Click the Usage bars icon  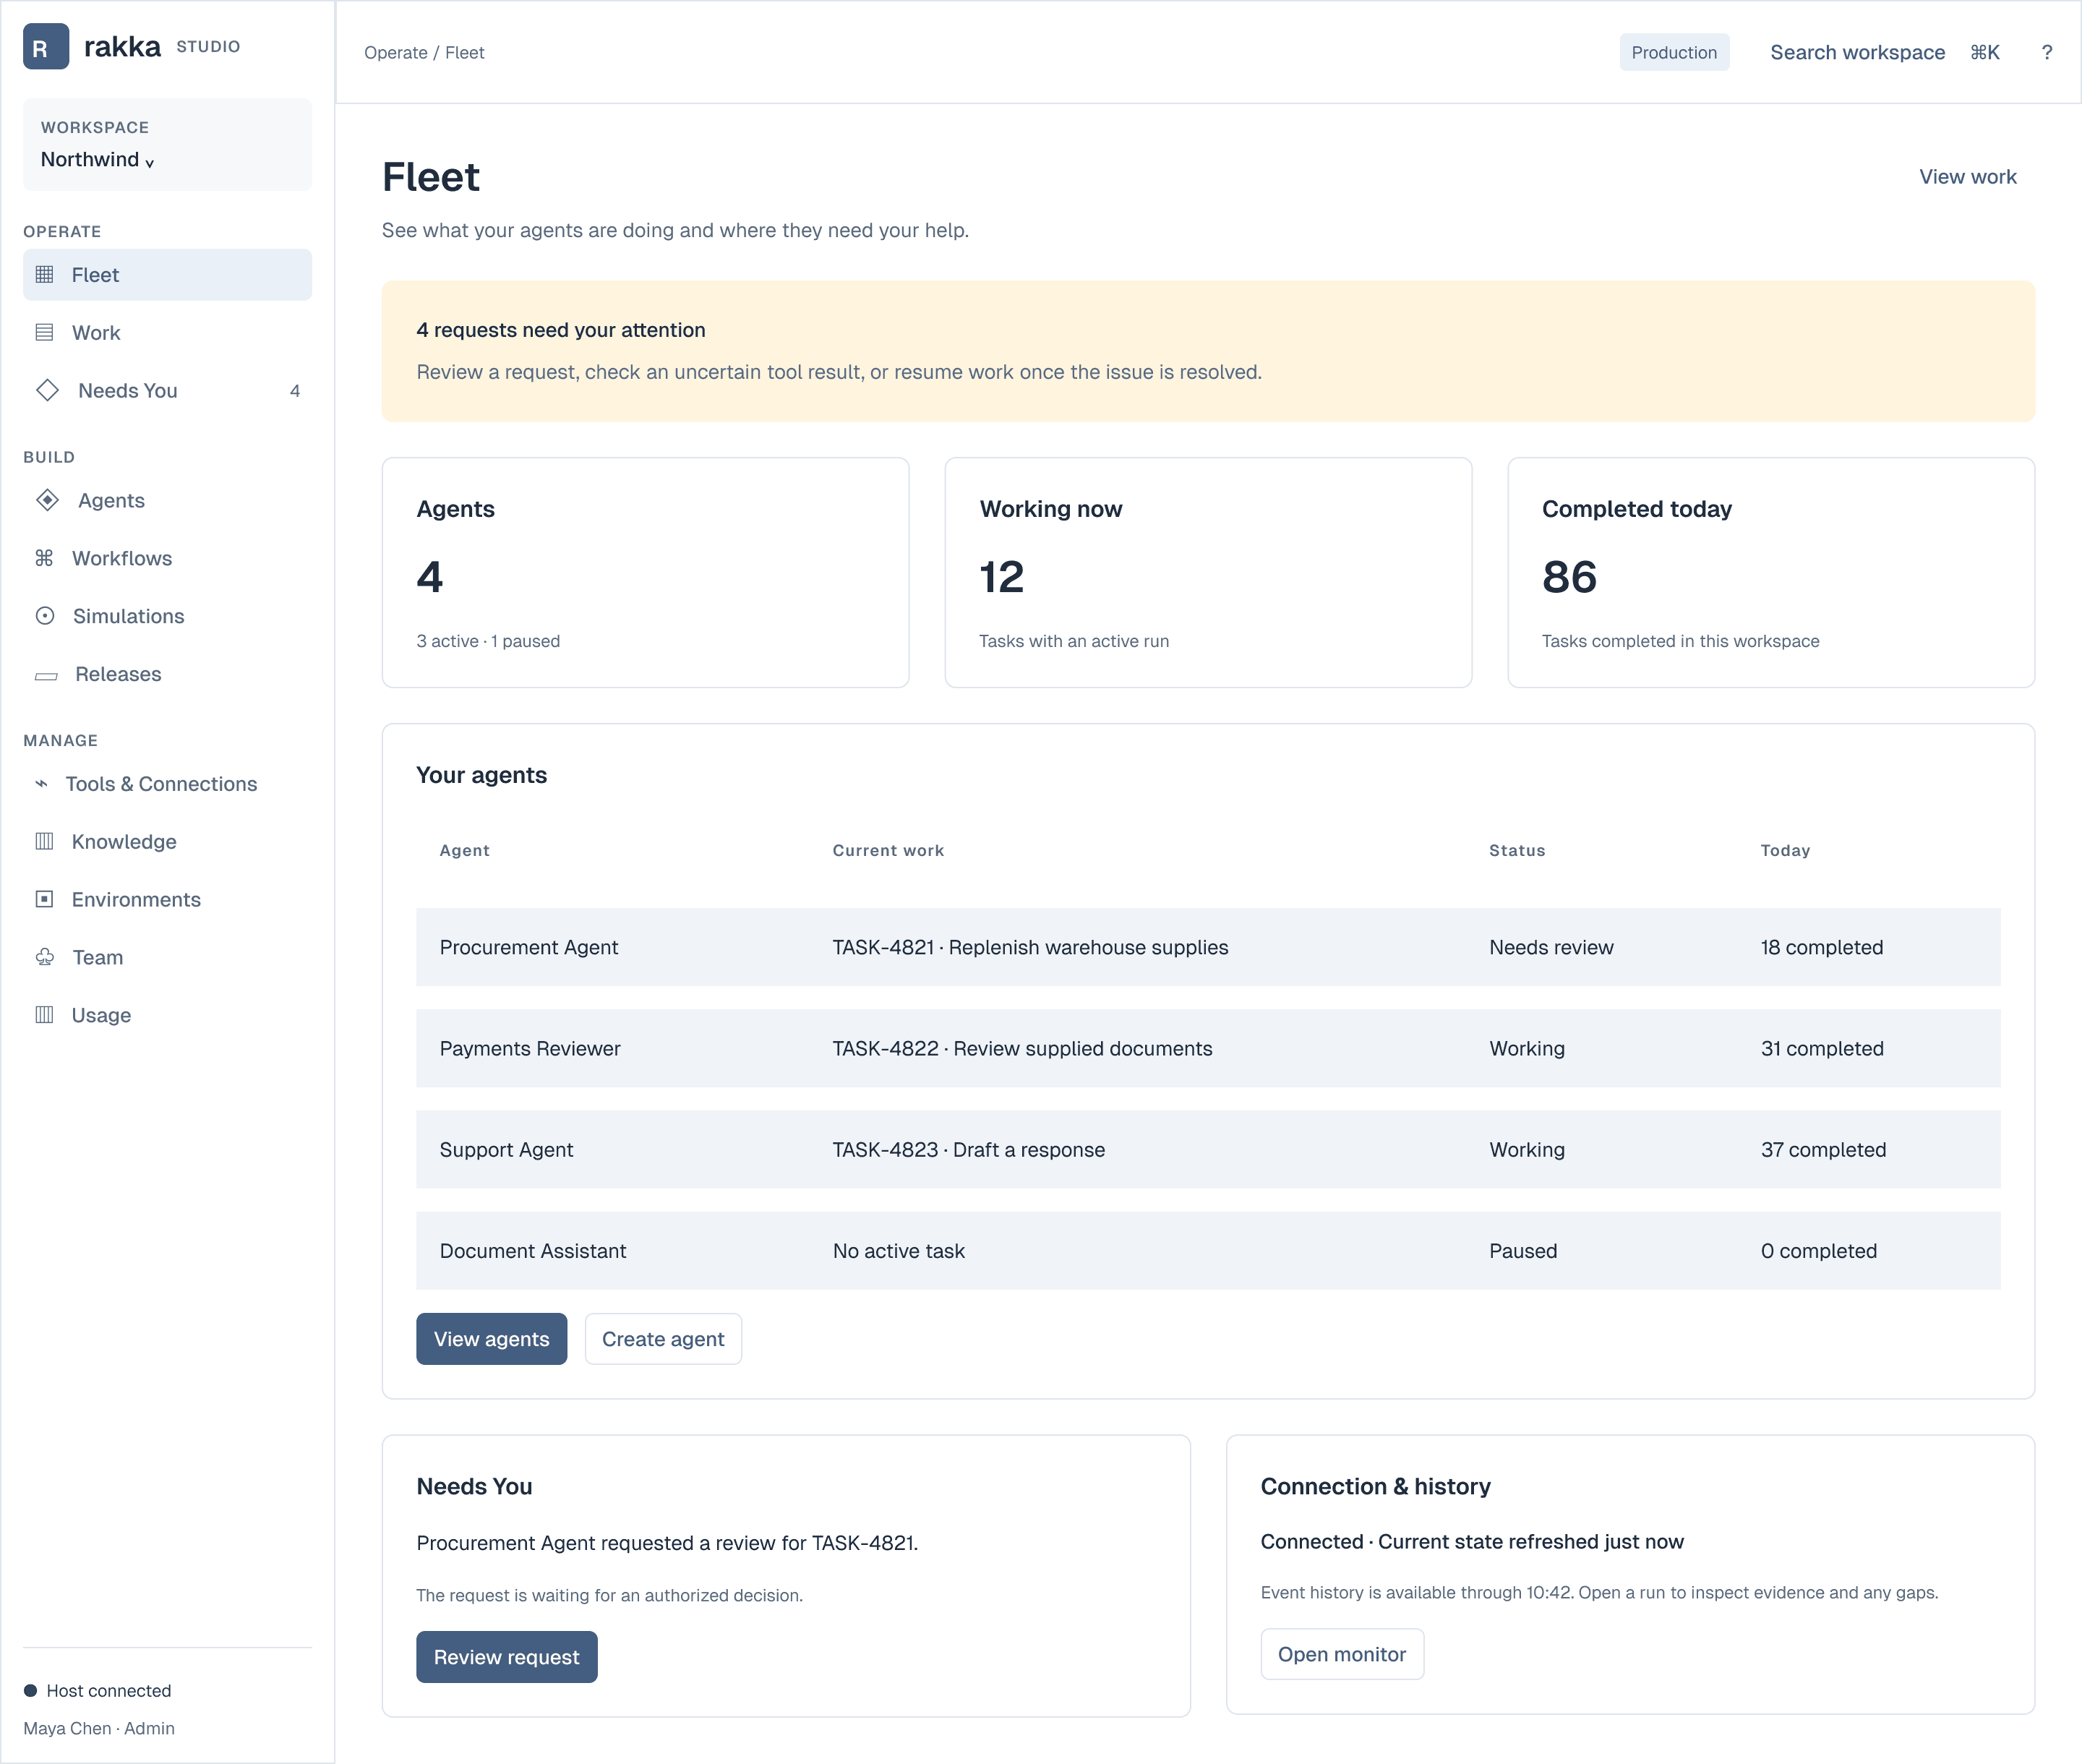(45, 1016)
